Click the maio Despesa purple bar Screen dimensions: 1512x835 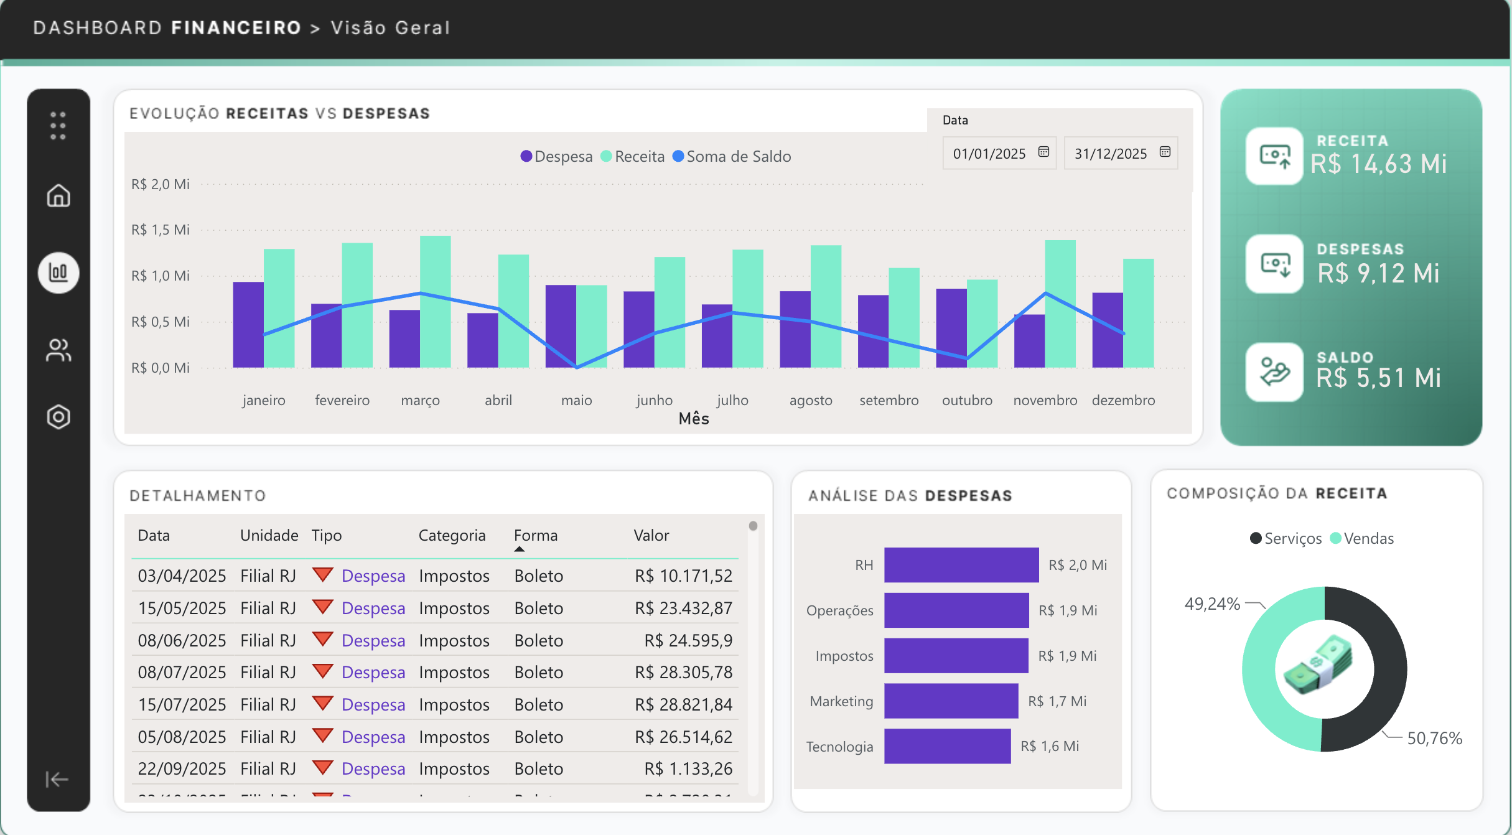561,326
